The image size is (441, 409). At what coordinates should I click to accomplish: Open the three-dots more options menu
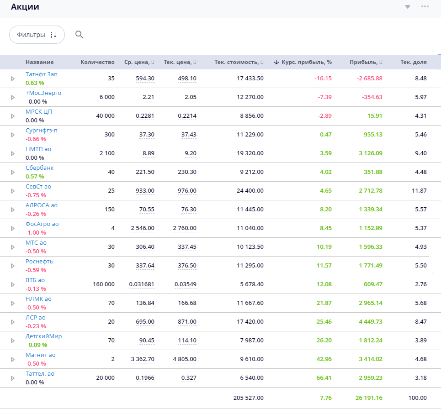425,6
